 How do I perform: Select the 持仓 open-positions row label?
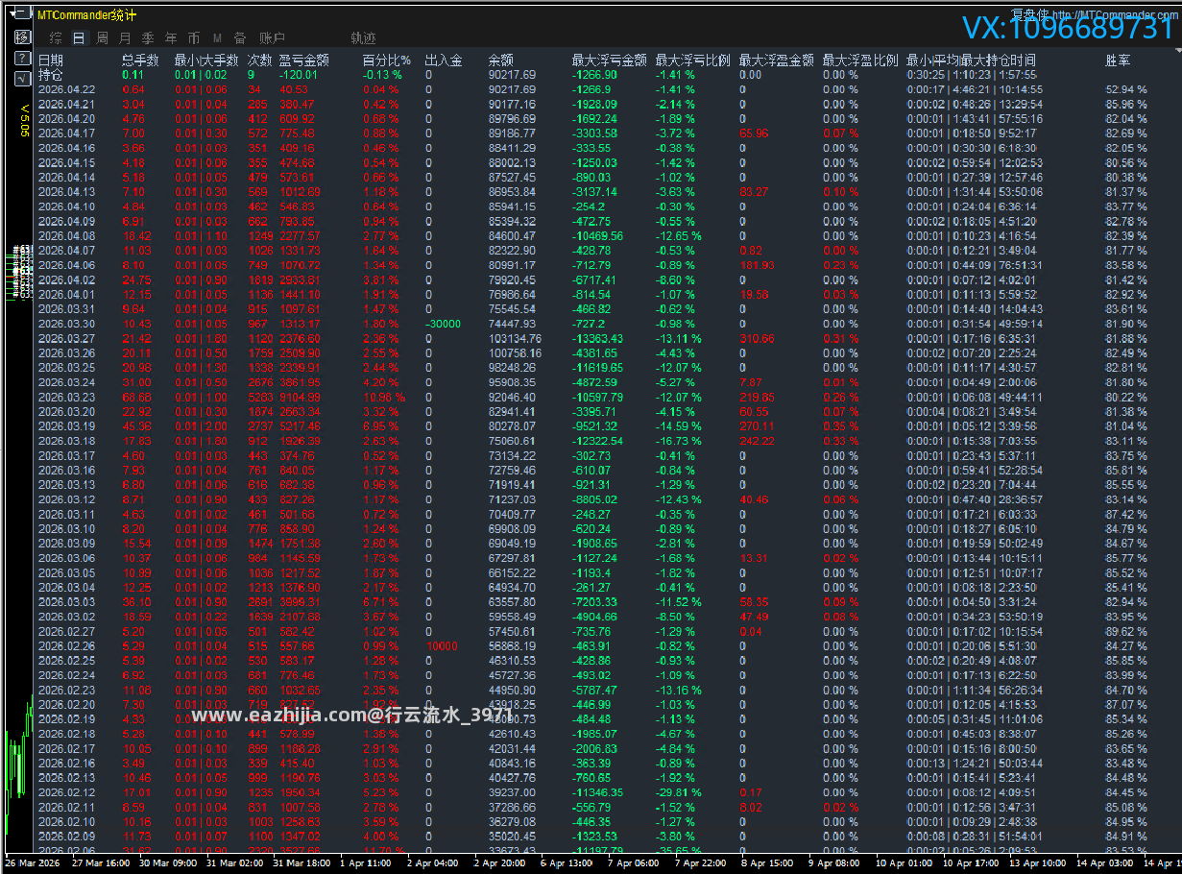pyautogui.click(x=51, y=74)
